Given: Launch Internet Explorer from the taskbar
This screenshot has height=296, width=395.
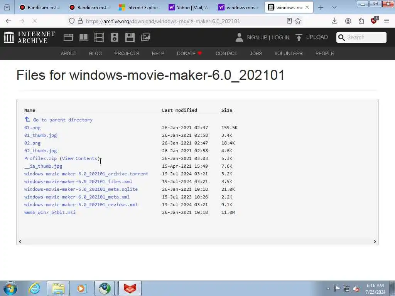Looking at the screenshot, I should coord(34,288).
